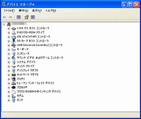Expand the SD カード ホスト コントローラ node
This screenshot has width=141, height=119.
(9, 41)
